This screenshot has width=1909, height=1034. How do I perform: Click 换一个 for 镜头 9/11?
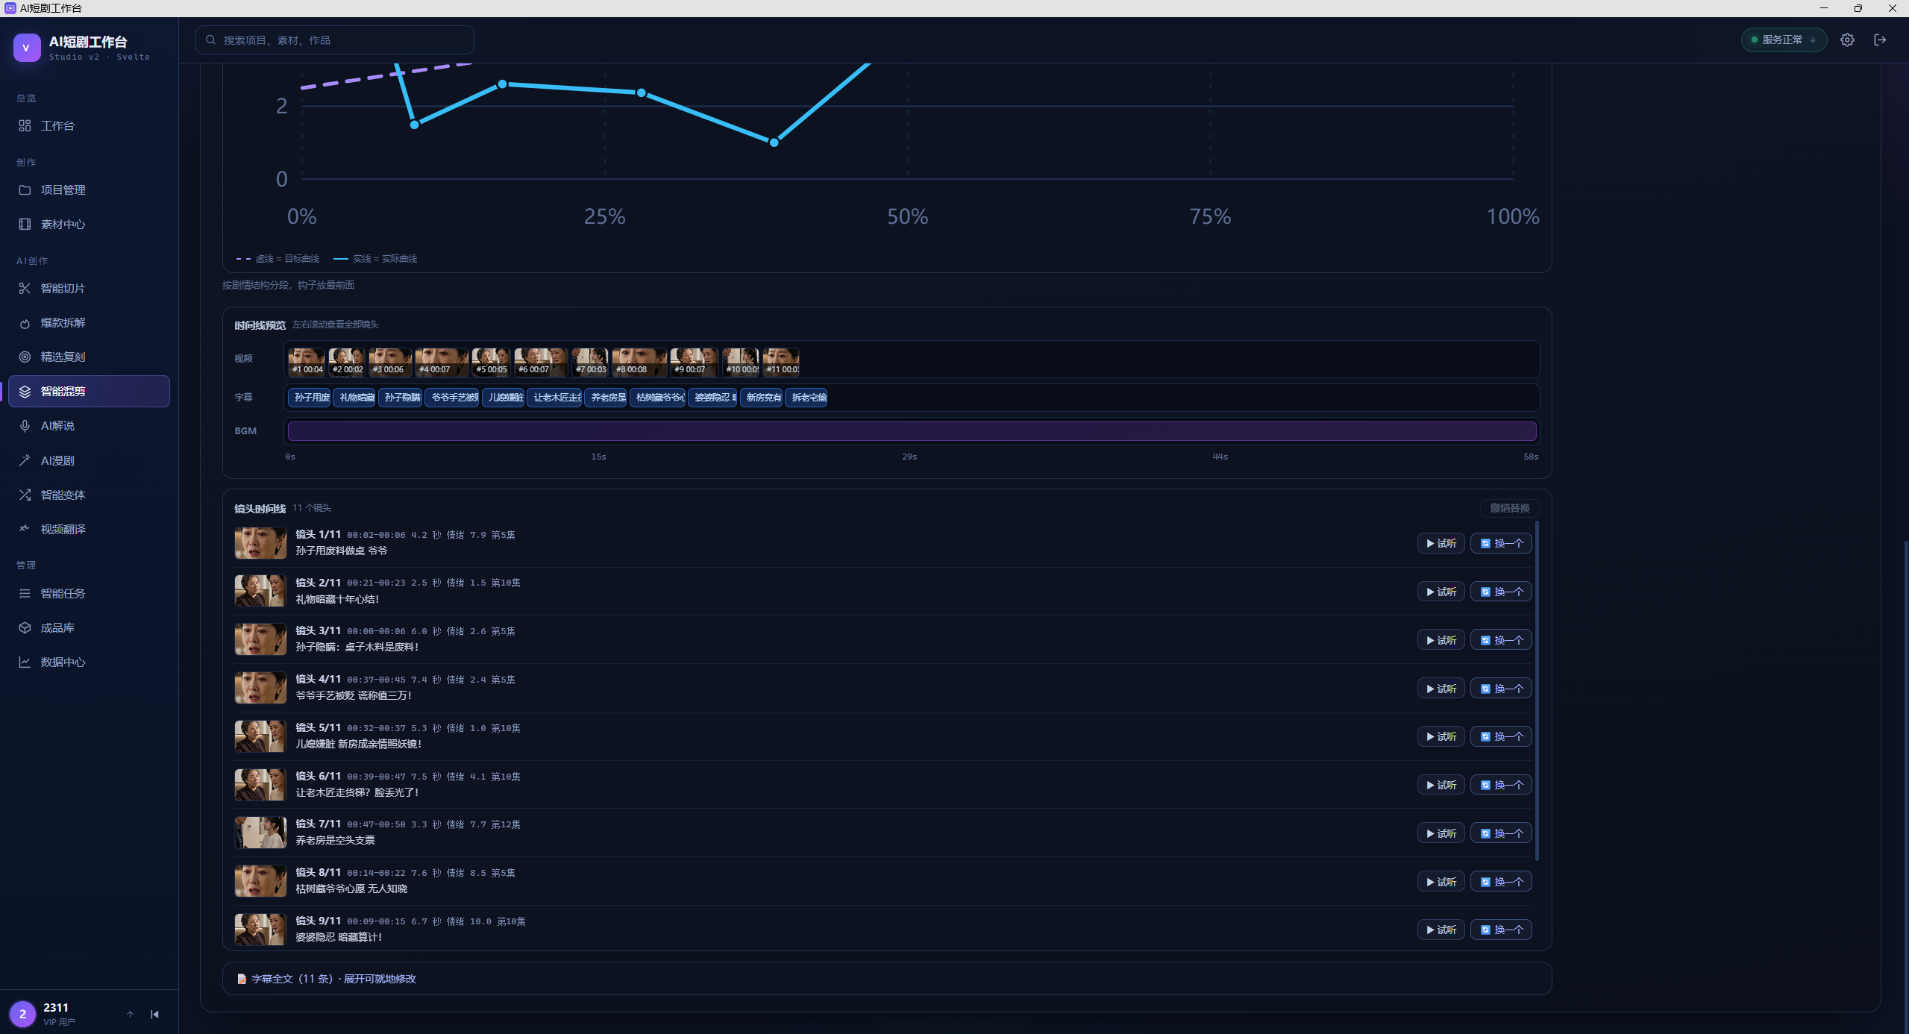1501,930
